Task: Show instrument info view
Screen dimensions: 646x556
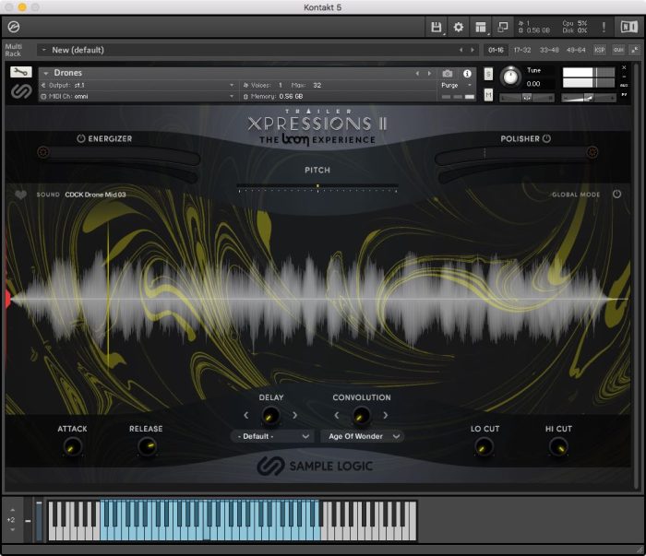Action: (467, 73)
